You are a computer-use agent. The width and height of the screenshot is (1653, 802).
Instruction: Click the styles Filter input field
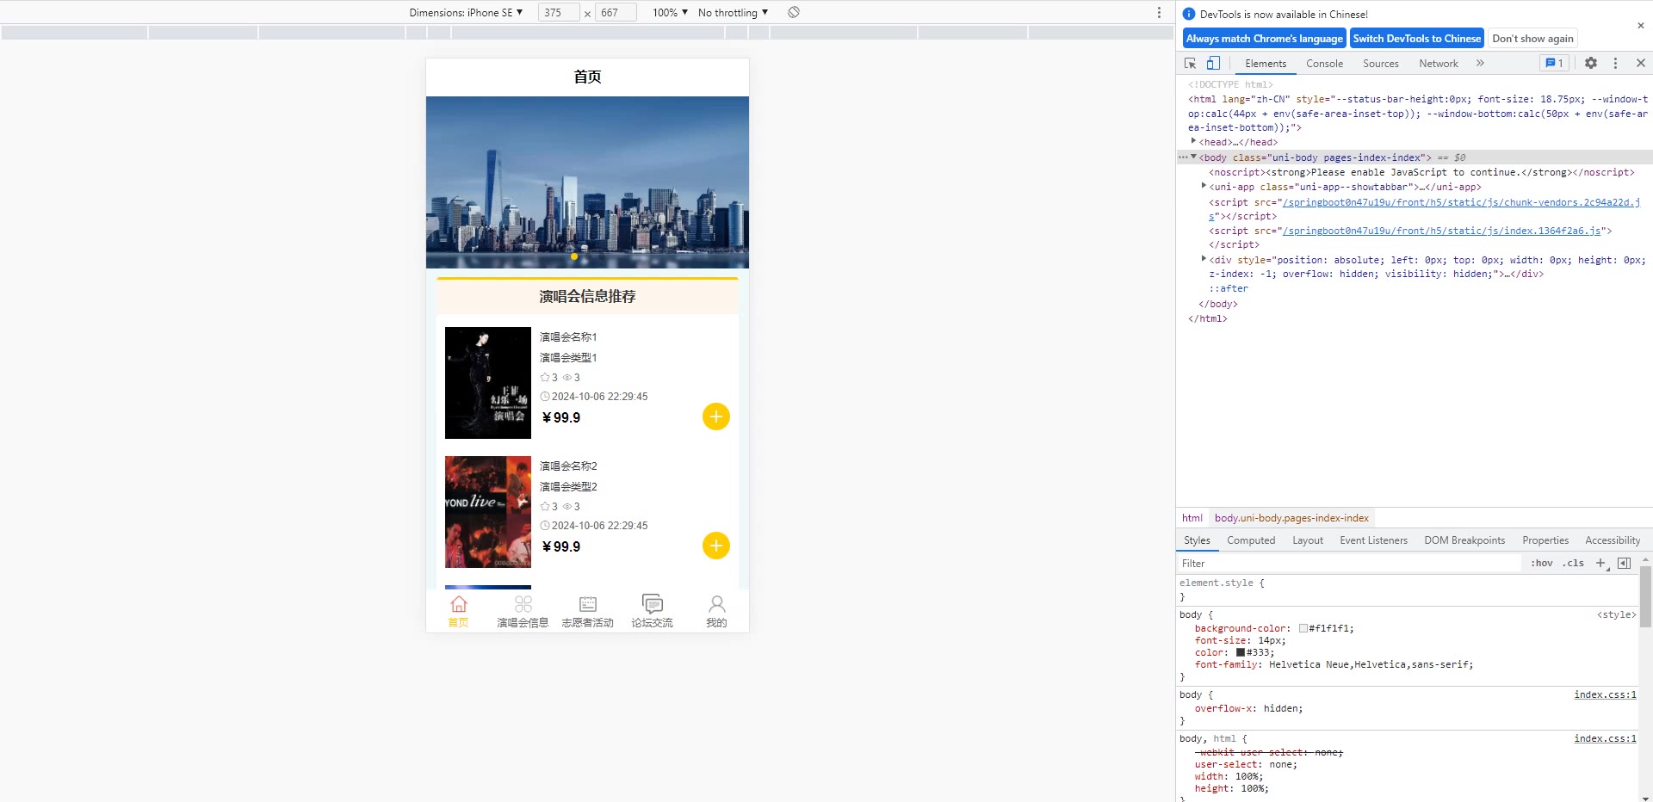point(1347,564)
